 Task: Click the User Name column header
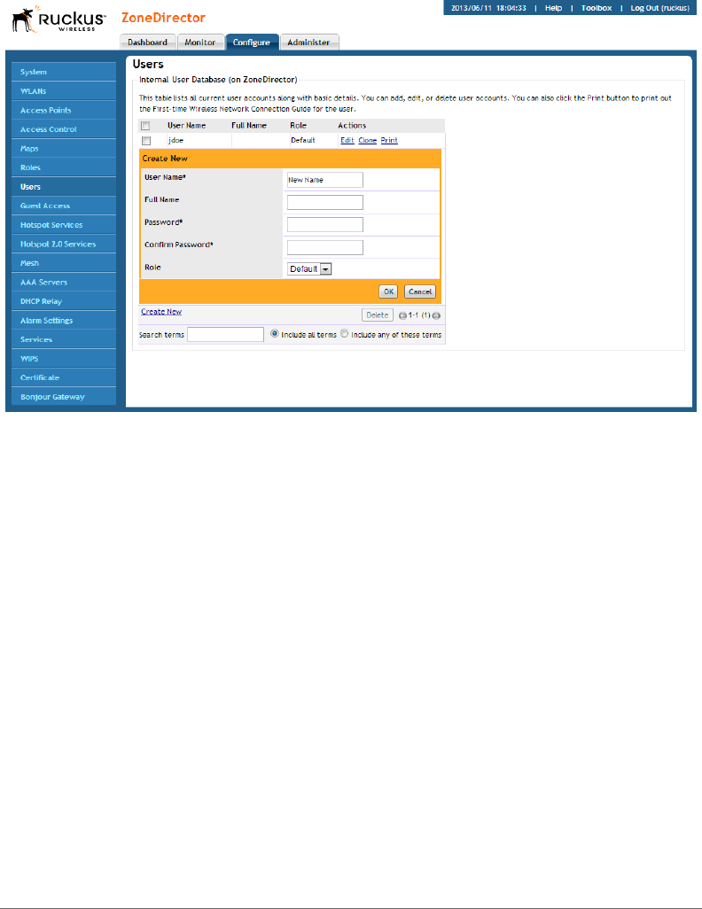tap(187, 125)
